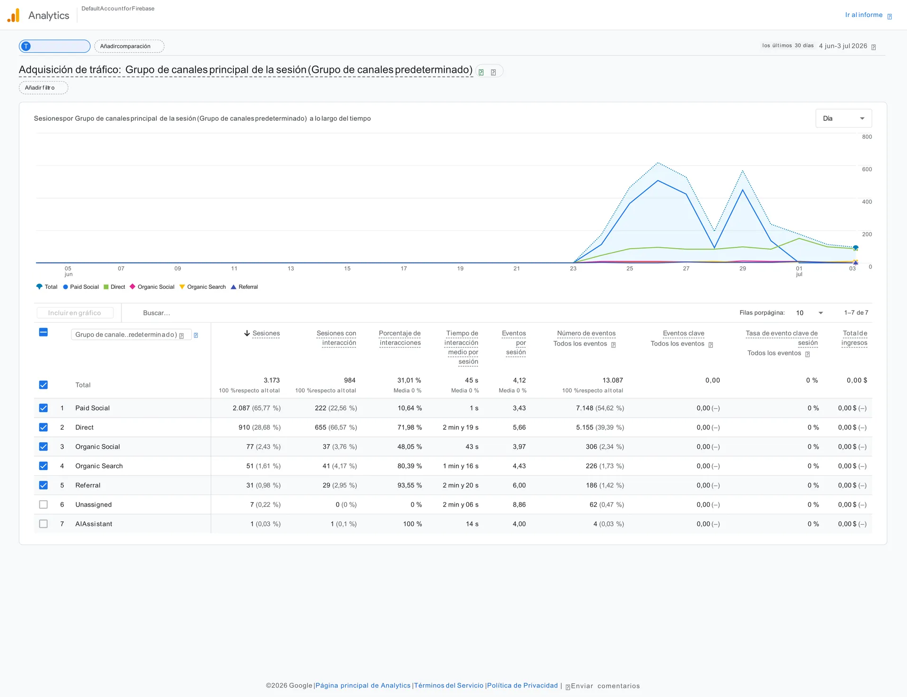
Task: Click the calendar icon next to date range
Action: (873, 47)
